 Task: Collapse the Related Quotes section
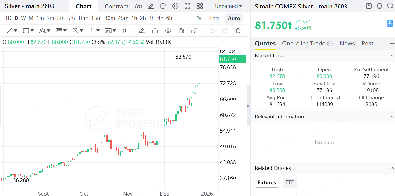pos(392,168)
